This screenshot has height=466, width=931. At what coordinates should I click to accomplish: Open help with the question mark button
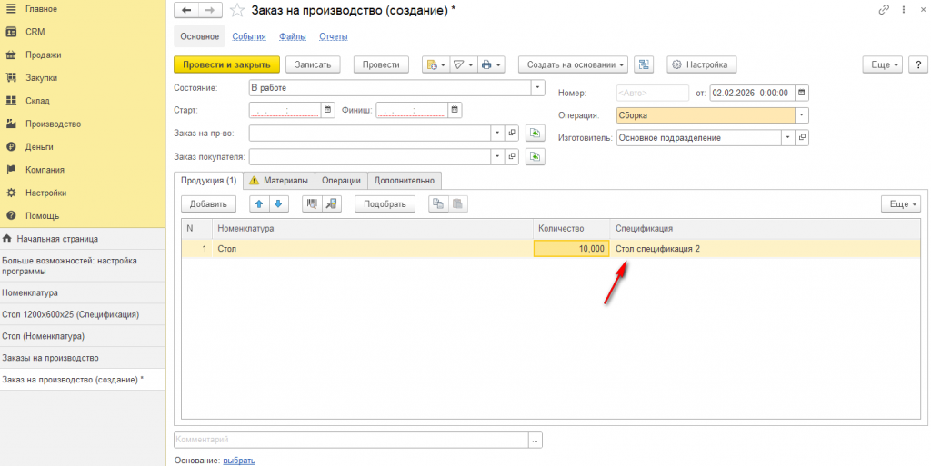pyautogui.click(x=918, y=64)
